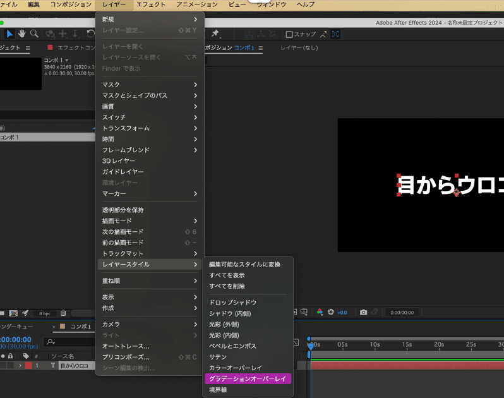Click the project flowchart rocket icon
This screenshot has height=398, width=504.
coord(25,313)
